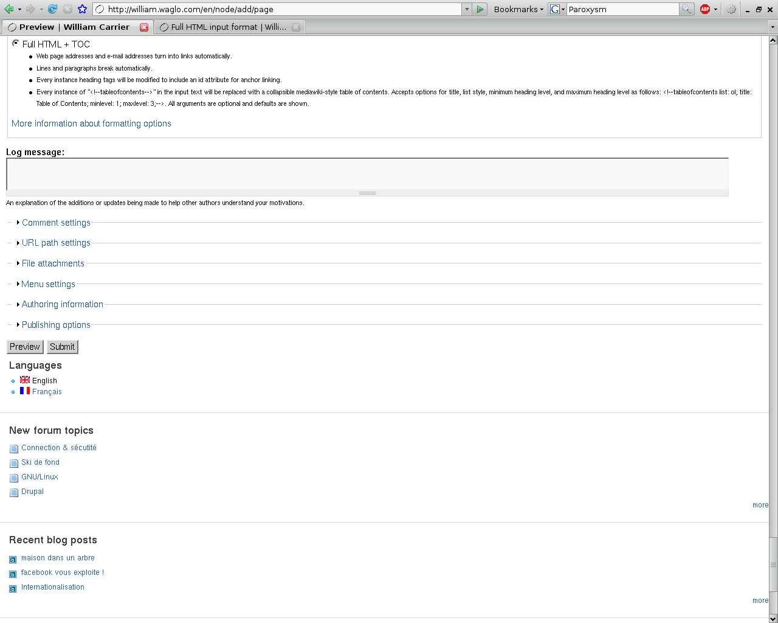Click the green Go arrow next to the address bar

pyautogui.click(x=480, y=9)
